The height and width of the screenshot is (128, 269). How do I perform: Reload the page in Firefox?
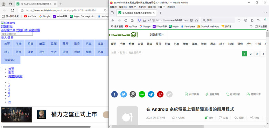click(126, 20)
